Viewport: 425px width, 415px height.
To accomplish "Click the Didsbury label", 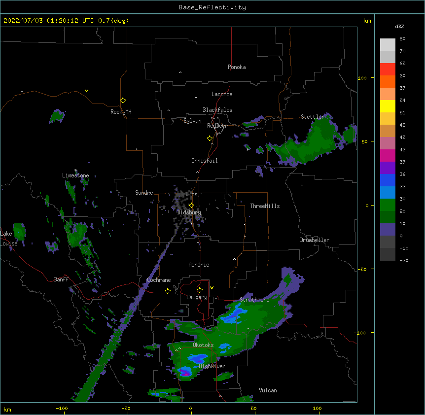I will pos(189,212).
